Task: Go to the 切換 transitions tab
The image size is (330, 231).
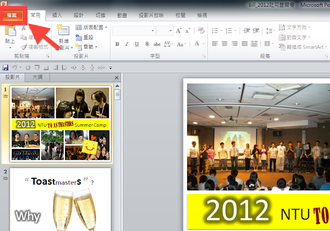Action: pyautogui.click(x=101, y=15)
